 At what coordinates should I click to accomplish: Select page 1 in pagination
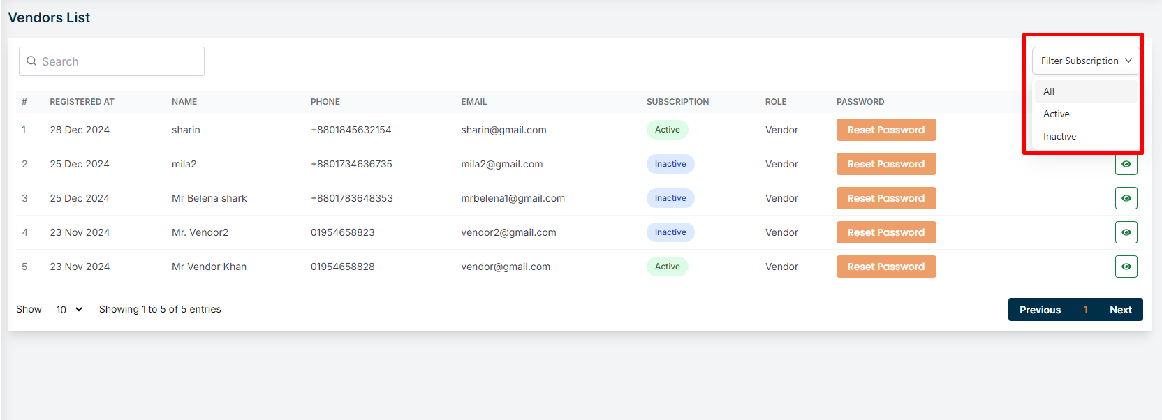1085,310
